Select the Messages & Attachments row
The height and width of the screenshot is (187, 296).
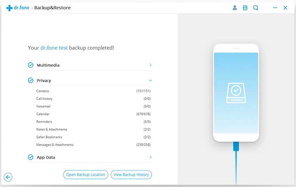(x=93, y=145)
